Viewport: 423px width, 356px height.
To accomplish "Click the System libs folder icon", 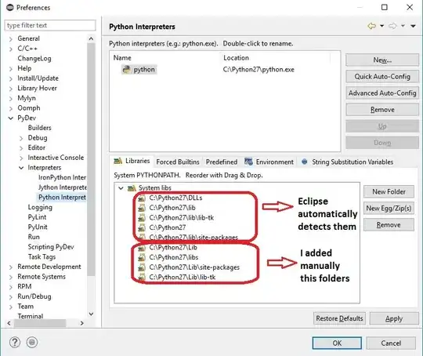I will tap(132, 188).
